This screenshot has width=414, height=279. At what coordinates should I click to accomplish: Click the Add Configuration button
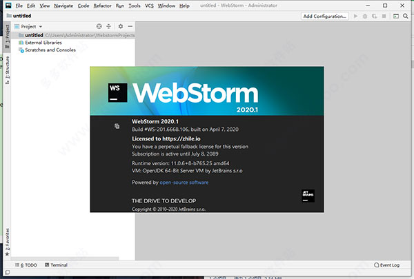click(x=324, y=16)
